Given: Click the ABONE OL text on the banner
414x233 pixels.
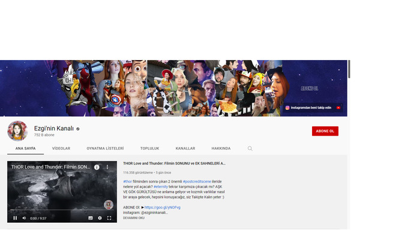Looking at the screenshot, I should (310, 88).
